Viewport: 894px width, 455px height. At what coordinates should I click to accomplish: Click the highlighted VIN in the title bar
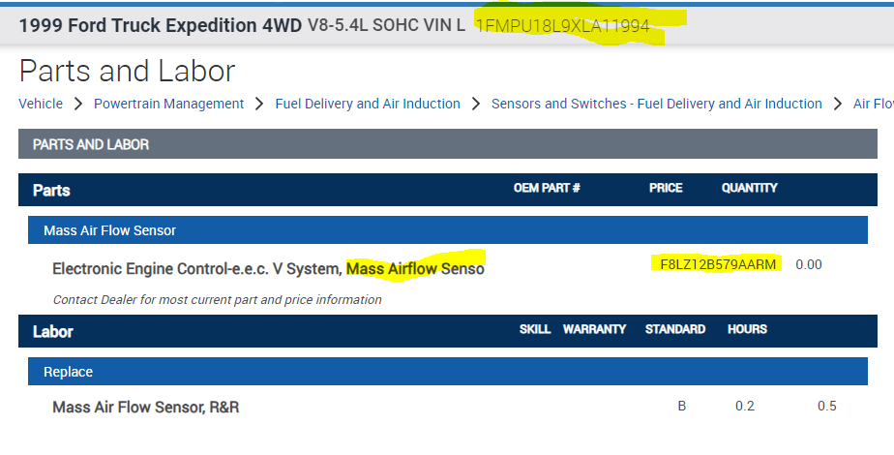pos(562,25)
